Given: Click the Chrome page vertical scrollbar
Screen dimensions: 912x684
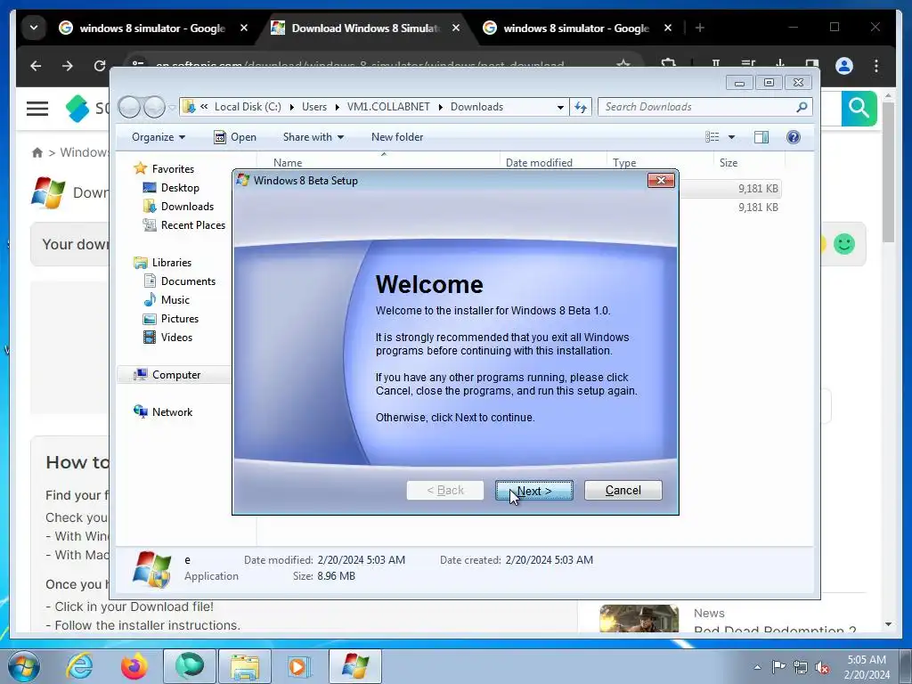Looking at the screenshot, I should pyautogui.click(x=888, y=172).
